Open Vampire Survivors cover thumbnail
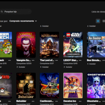The image size is (105, 105). pos(26,45)
